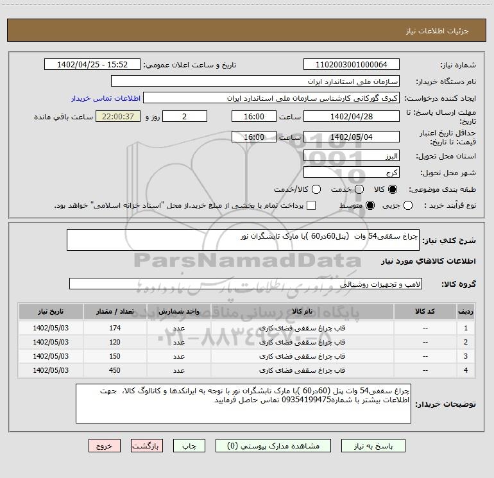This screenshot has width=494, height=478.
Task: Click the item name in row 2
Action: coord(302,342)
